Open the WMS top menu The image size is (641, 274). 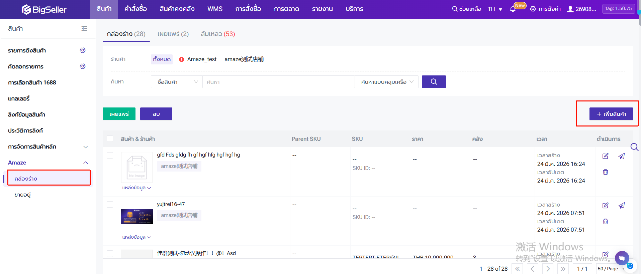pyautogui.click(x=215, y=9)
